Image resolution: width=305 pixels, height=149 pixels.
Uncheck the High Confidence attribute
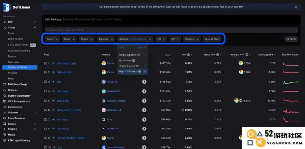point(145,72)
